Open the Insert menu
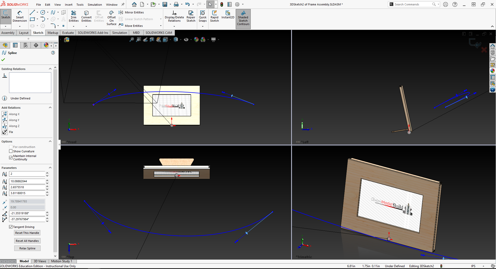This screenshot has height=269, width=496. pos(69,5)
